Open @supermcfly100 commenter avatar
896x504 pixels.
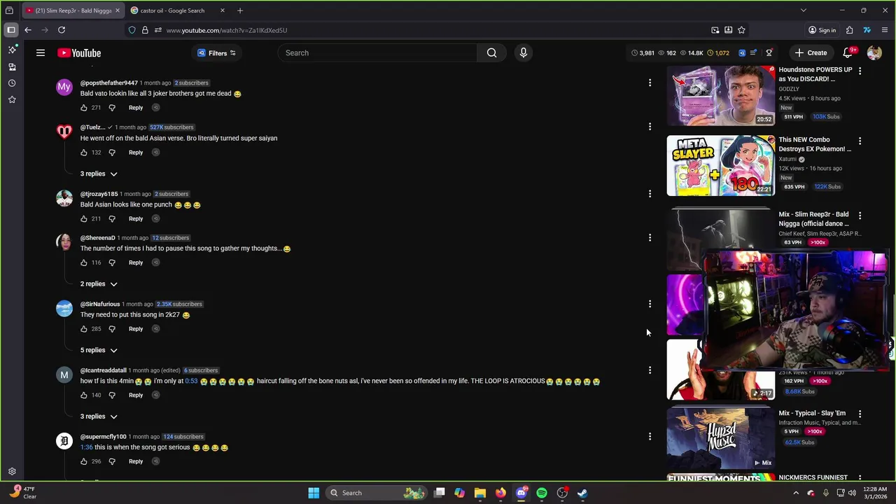[64, 442]
